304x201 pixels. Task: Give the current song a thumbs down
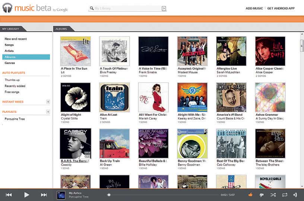pyautogui.click(x=262, y=195)
